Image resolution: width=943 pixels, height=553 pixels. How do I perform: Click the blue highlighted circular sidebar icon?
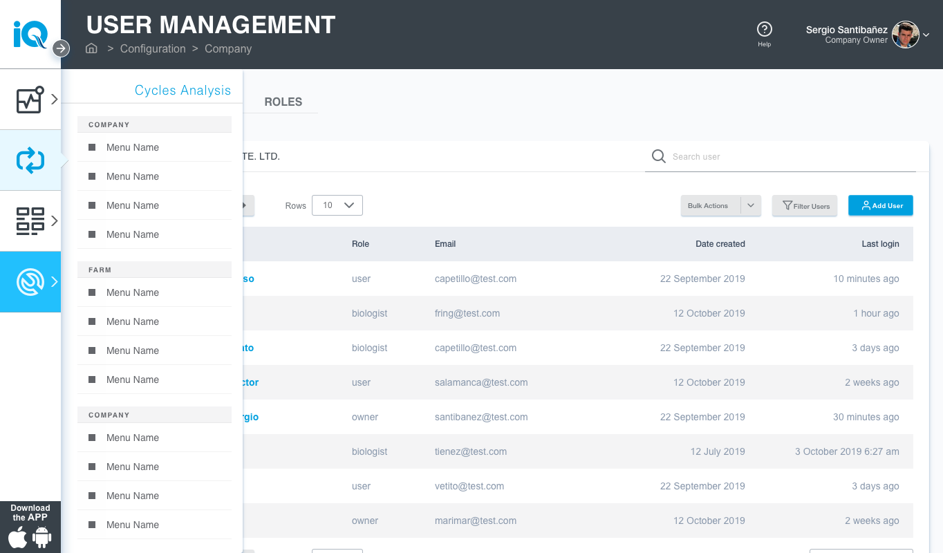click(30, 282)
